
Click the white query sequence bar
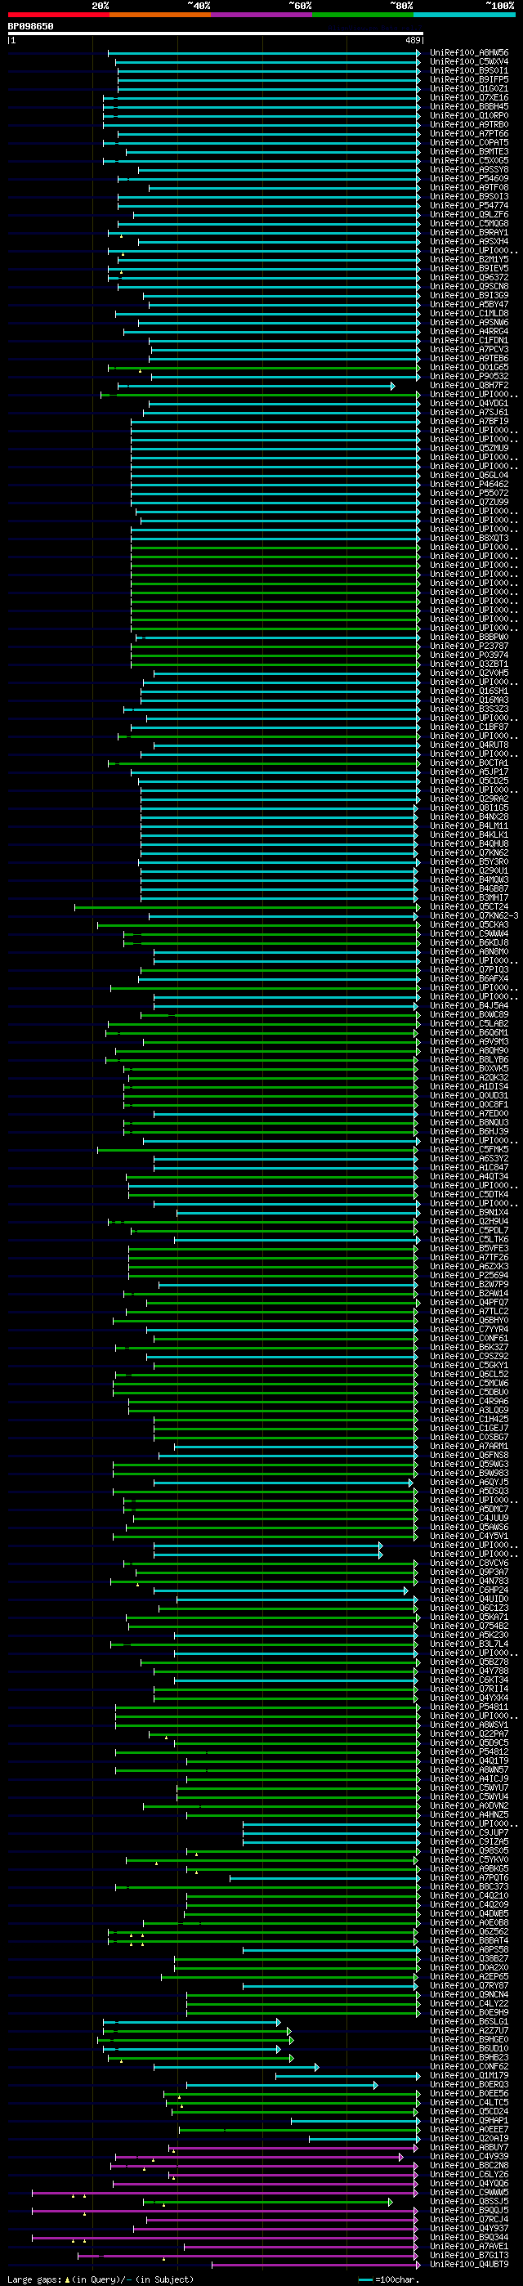click(215, 34)
